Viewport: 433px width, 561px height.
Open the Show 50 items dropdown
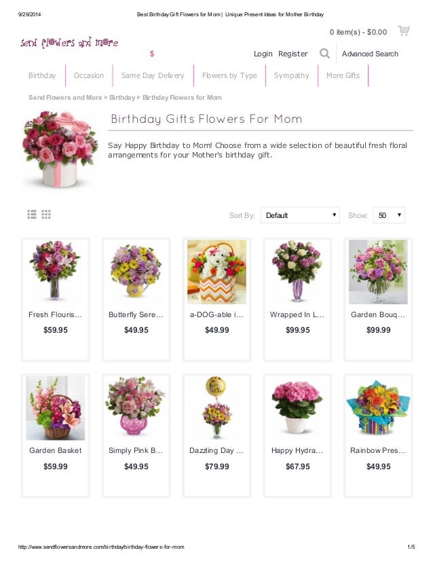[389, 215]
